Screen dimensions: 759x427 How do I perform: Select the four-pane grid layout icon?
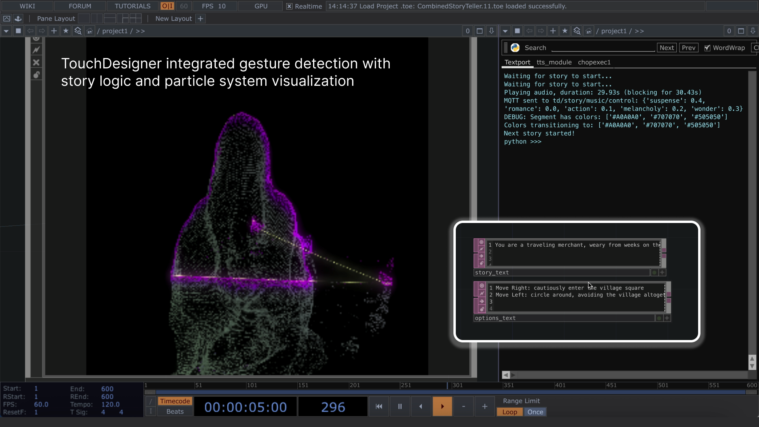(x=136, y=19)
